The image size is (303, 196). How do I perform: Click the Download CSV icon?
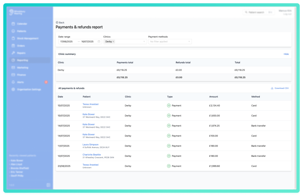click(x=272, y=88)
